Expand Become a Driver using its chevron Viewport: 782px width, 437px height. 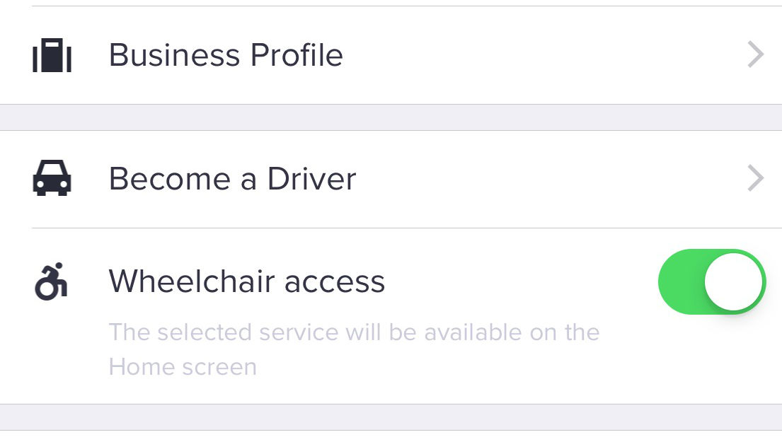click(755, 179)
